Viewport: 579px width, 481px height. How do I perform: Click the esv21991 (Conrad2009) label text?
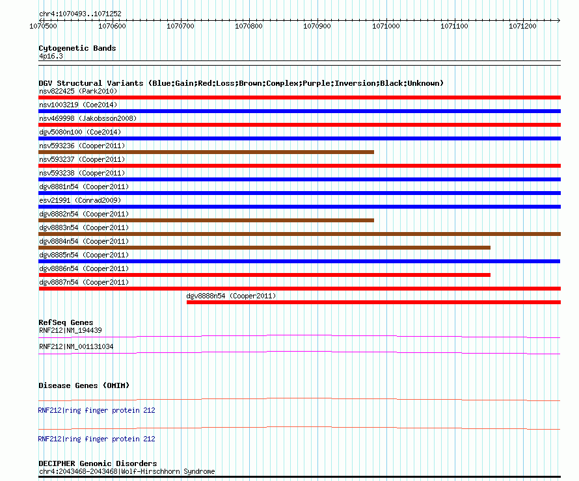point(80,200)
